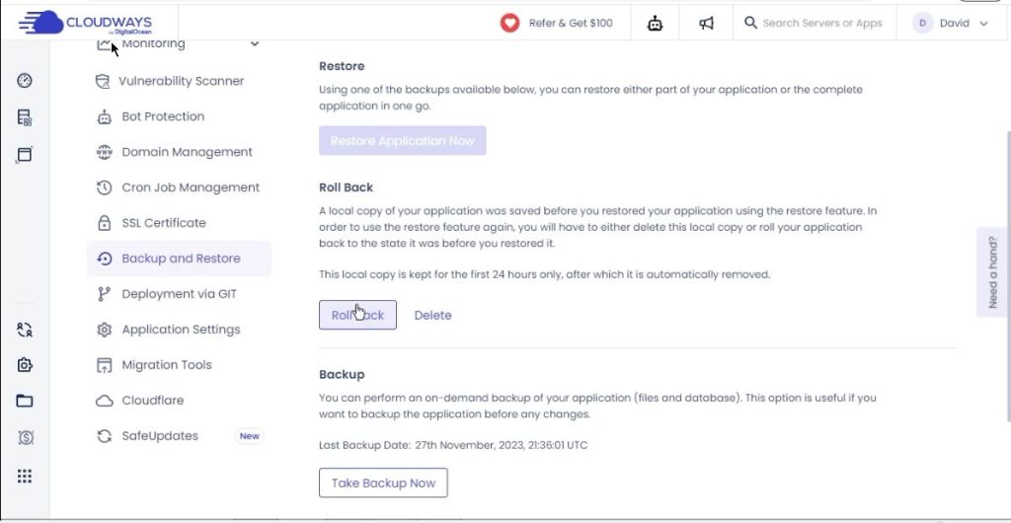Click the Delete local copy link
1011x523 pixels.
(x=432, y=316)
